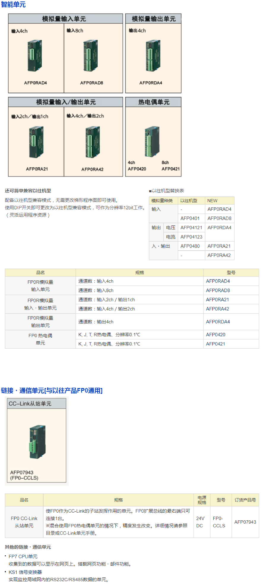Image resolution: width=264 pixels, height=588 pixels.
Task: Open the FP7 CPU单元 link
Action: 23,556
